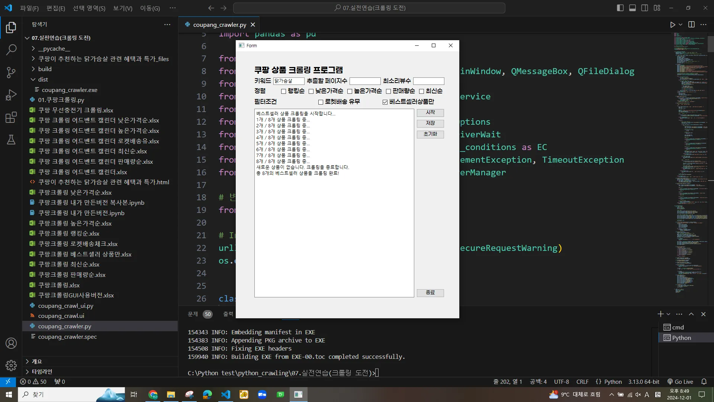
Task: Check the 높은가격순 sort checkbox
Action: [x=350, y=91]
